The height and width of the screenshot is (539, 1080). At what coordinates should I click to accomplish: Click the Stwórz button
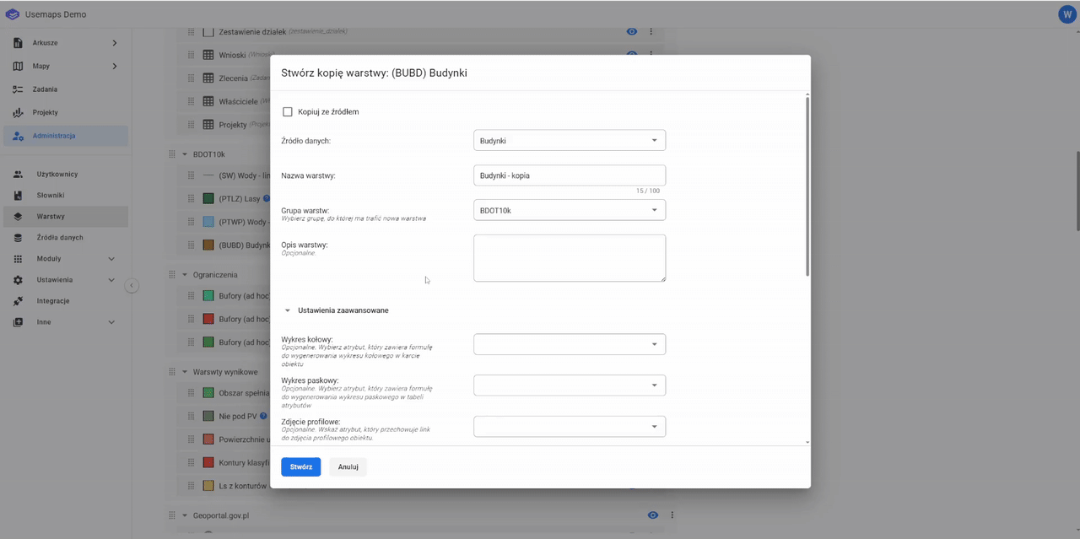click(x=300, y=466)
